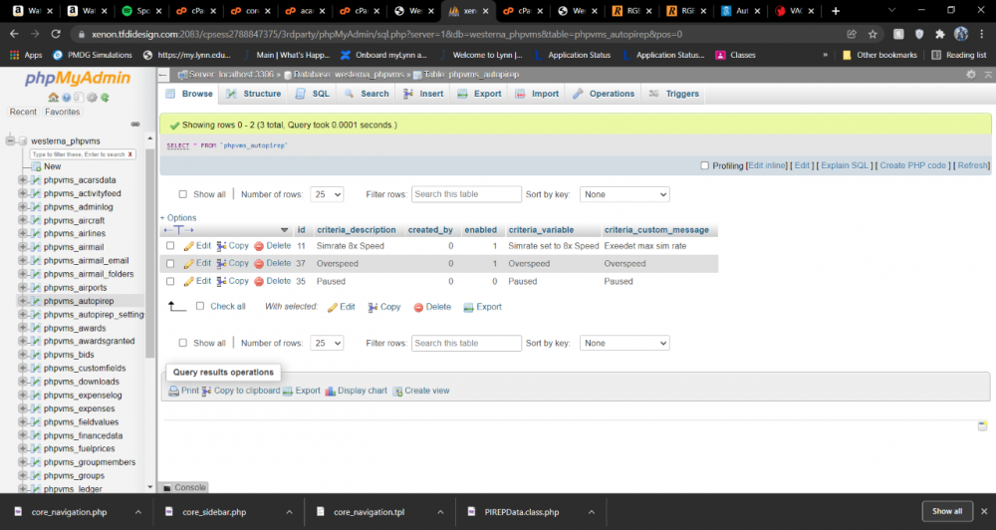Reload the browser page
Screen dimensions: 996x530
56,34
